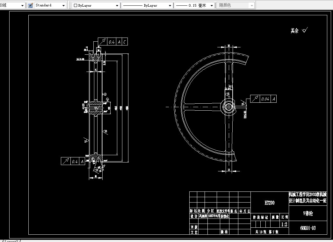Select the surface roughness symbol beside 其余
The height and width of the screenshot is (242, 333).
305,30
